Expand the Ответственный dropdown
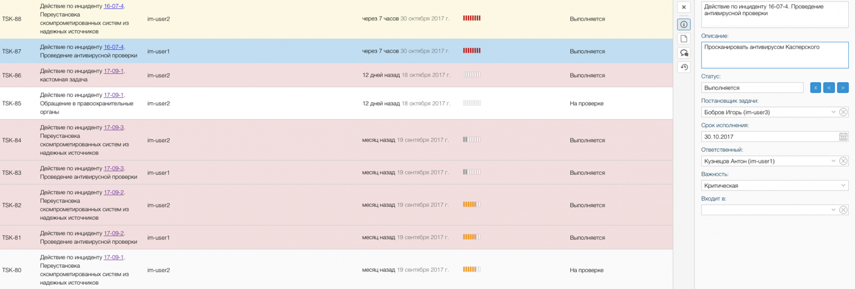This screenshot has height=289, width=855. pos(833,161)
